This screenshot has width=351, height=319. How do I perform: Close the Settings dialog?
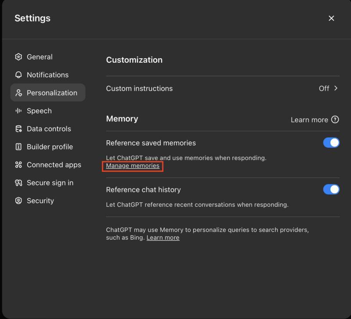click(x=331, y=18)
